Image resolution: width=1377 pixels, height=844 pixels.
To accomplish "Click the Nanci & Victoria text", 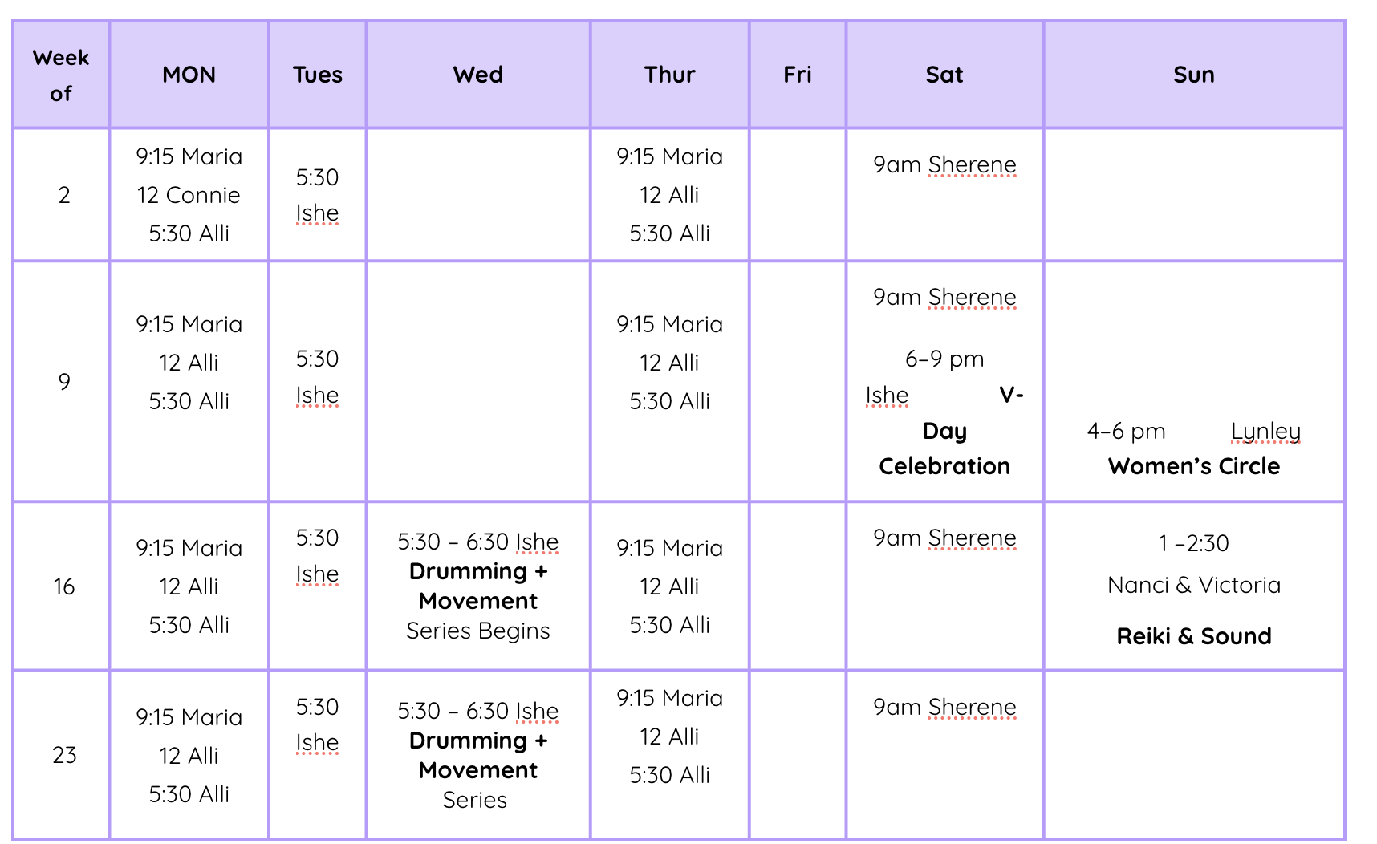I will point(1193,585).
